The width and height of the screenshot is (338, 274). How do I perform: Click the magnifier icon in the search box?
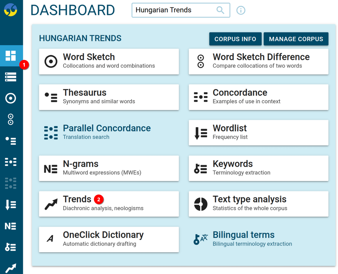coord(220,10)
